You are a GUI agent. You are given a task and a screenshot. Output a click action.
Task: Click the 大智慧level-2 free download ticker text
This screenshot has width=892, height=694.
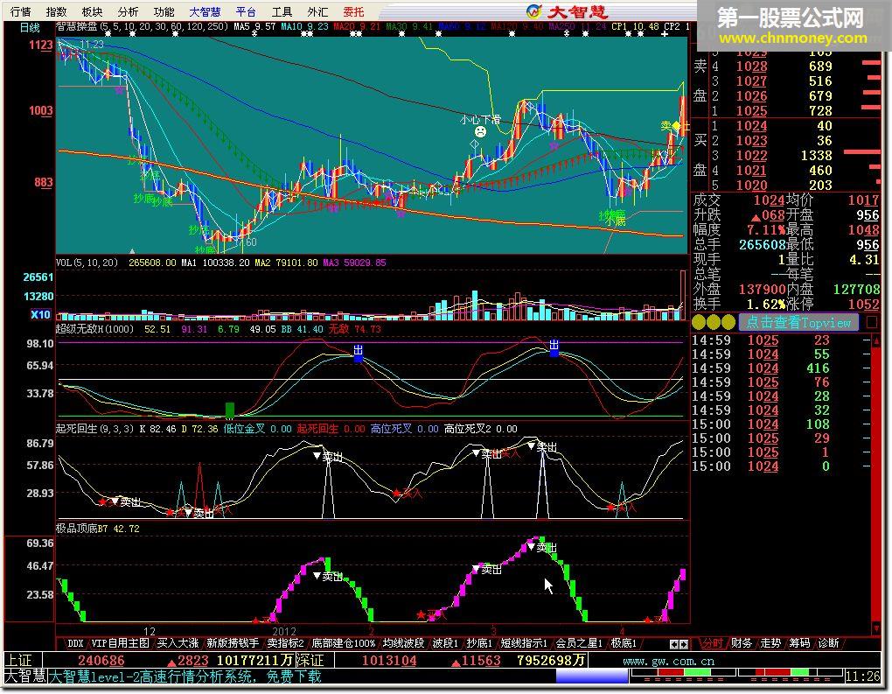185,676
